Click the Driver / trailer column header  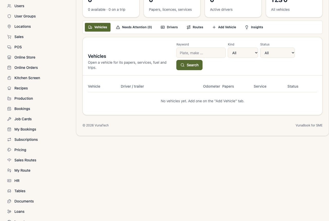[132, 86]
